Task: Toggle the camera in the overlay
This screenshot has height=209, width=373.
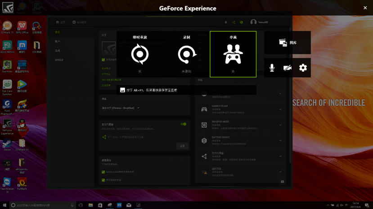Action: point(288,68)
